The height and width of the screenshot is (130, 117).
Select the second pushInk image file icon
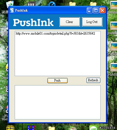pyautogui.click(x=114, y=26)
